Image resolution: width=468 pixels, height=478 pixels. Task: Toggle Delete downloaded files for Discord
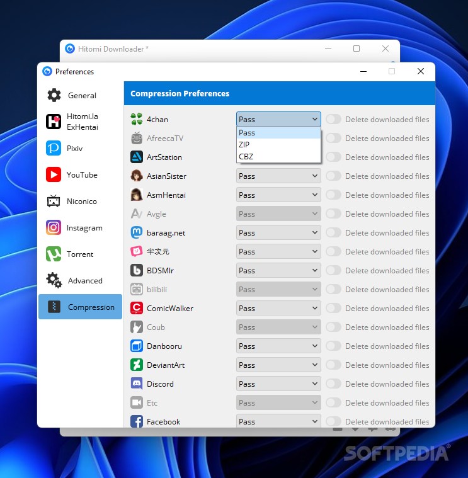pyautogui.click(x=333, y=384)
